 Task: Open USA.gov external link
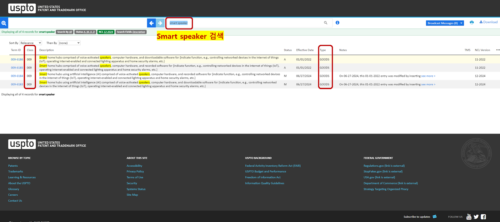tap(379, 177)
